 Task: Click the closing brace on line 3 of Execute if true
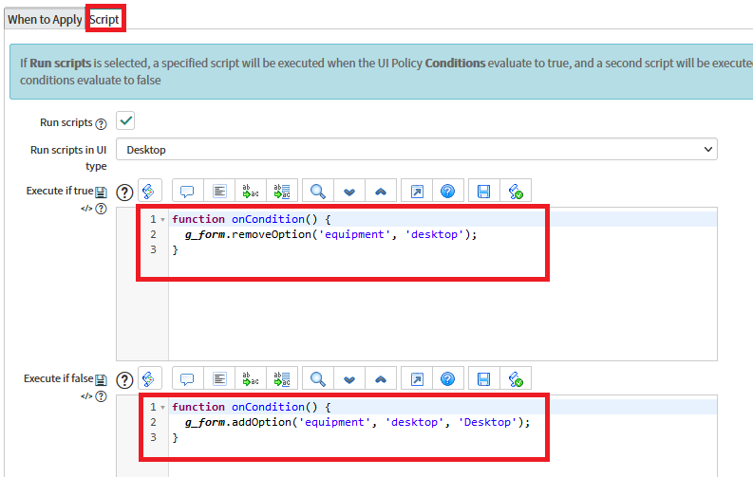[x=176, y=249]
